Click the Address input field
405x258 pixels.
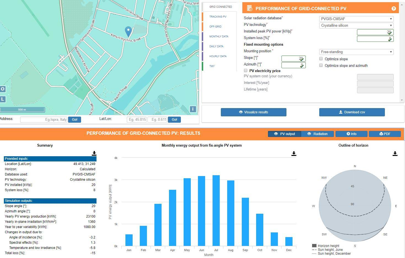[44, 120]
